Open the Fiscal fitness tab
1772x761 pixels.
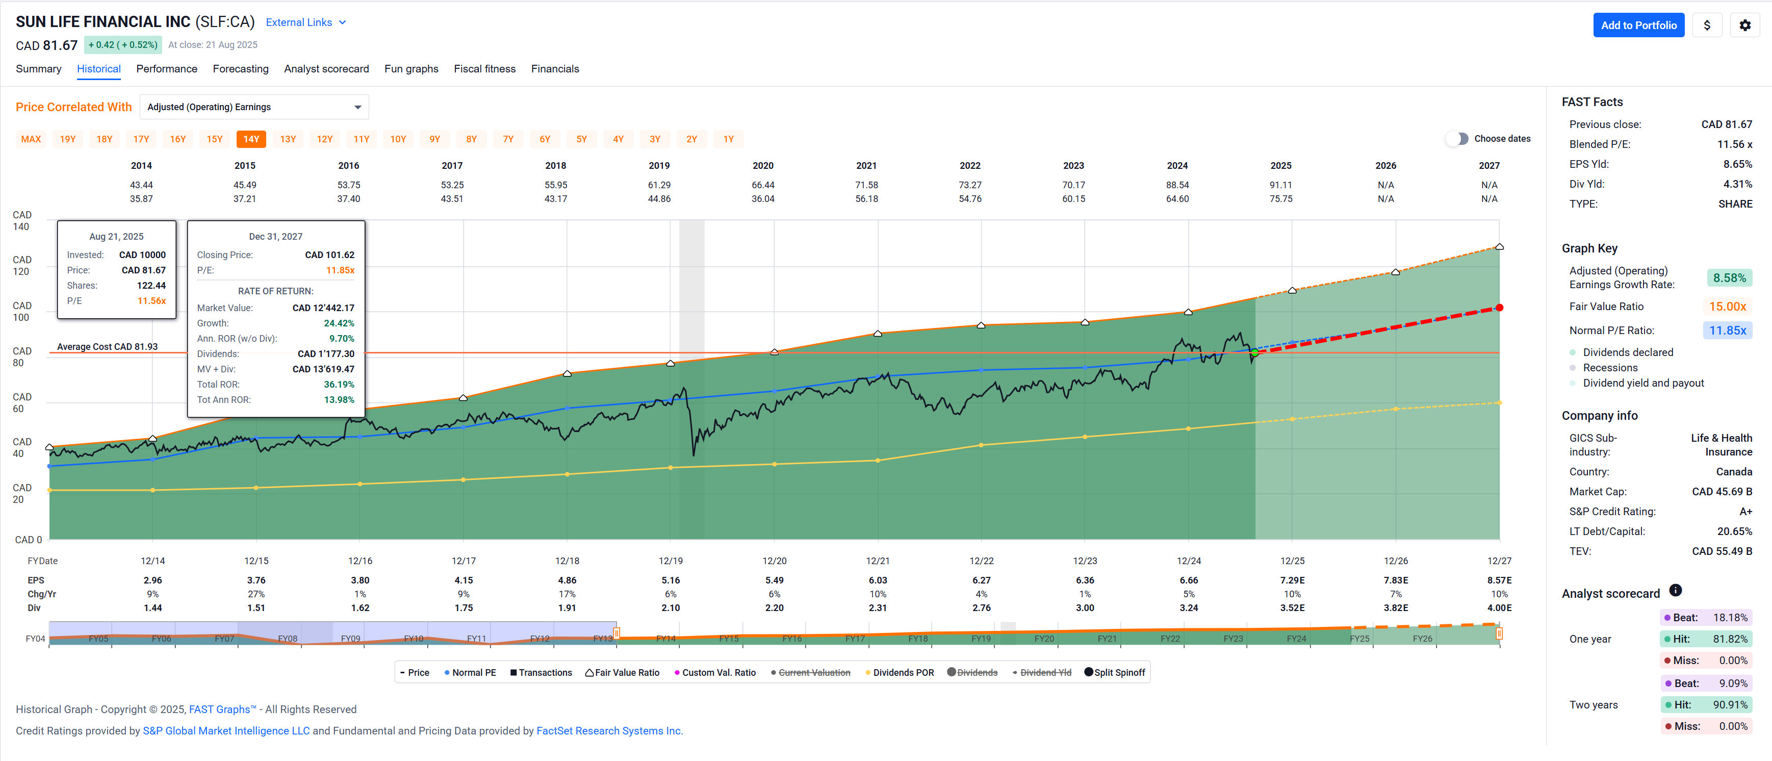point(484,69)
